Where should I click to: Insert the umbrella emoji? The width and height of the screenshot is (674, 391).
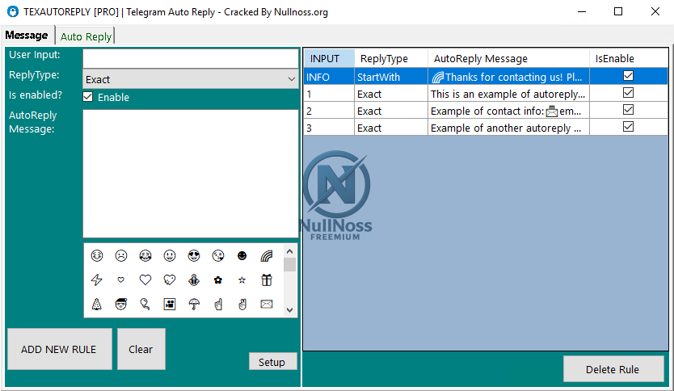pyautogui.click(x=194, y=305)
